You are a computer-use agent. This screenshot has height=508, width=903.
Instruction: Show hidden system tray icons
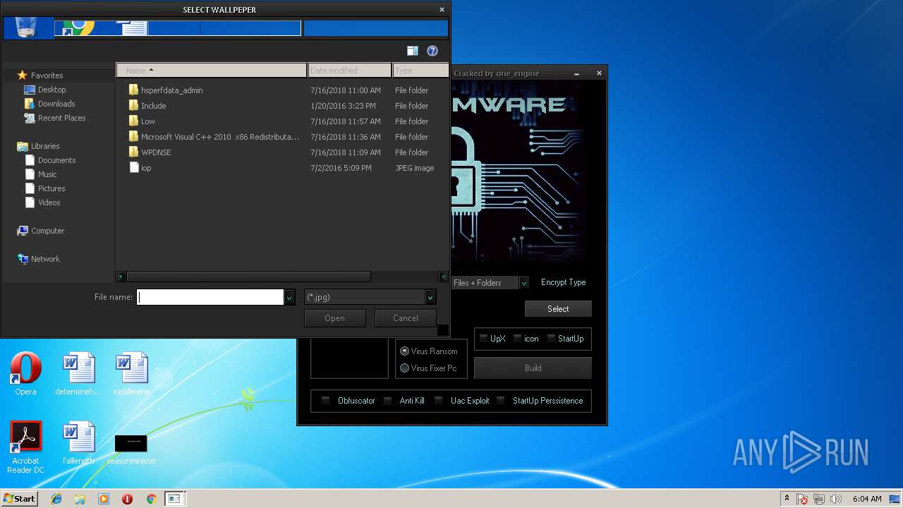[787, 499]
